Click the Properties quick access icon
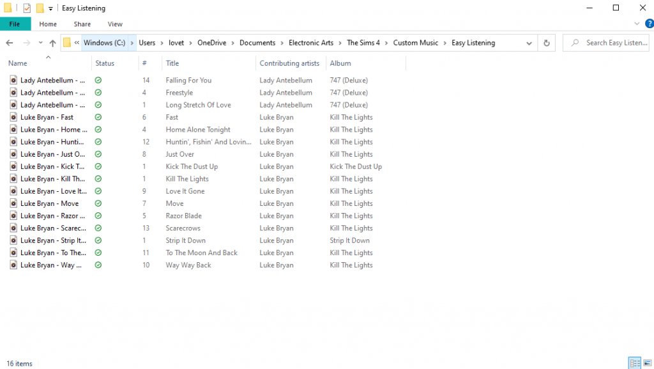 coord(27,8)
